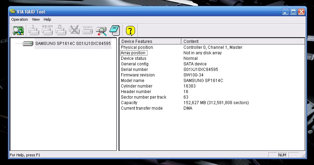Screen dimensions: 314x165
Task: Click the 'SAMSUNG SP1614C' model value
Action: tap(203, 81)
